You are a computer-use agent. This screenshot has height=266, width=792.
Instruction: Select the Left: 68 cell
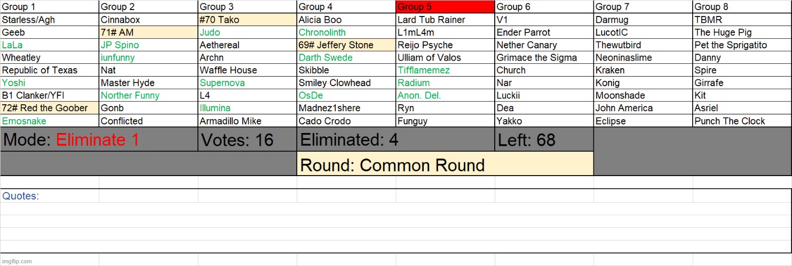[x=543, y=140]
